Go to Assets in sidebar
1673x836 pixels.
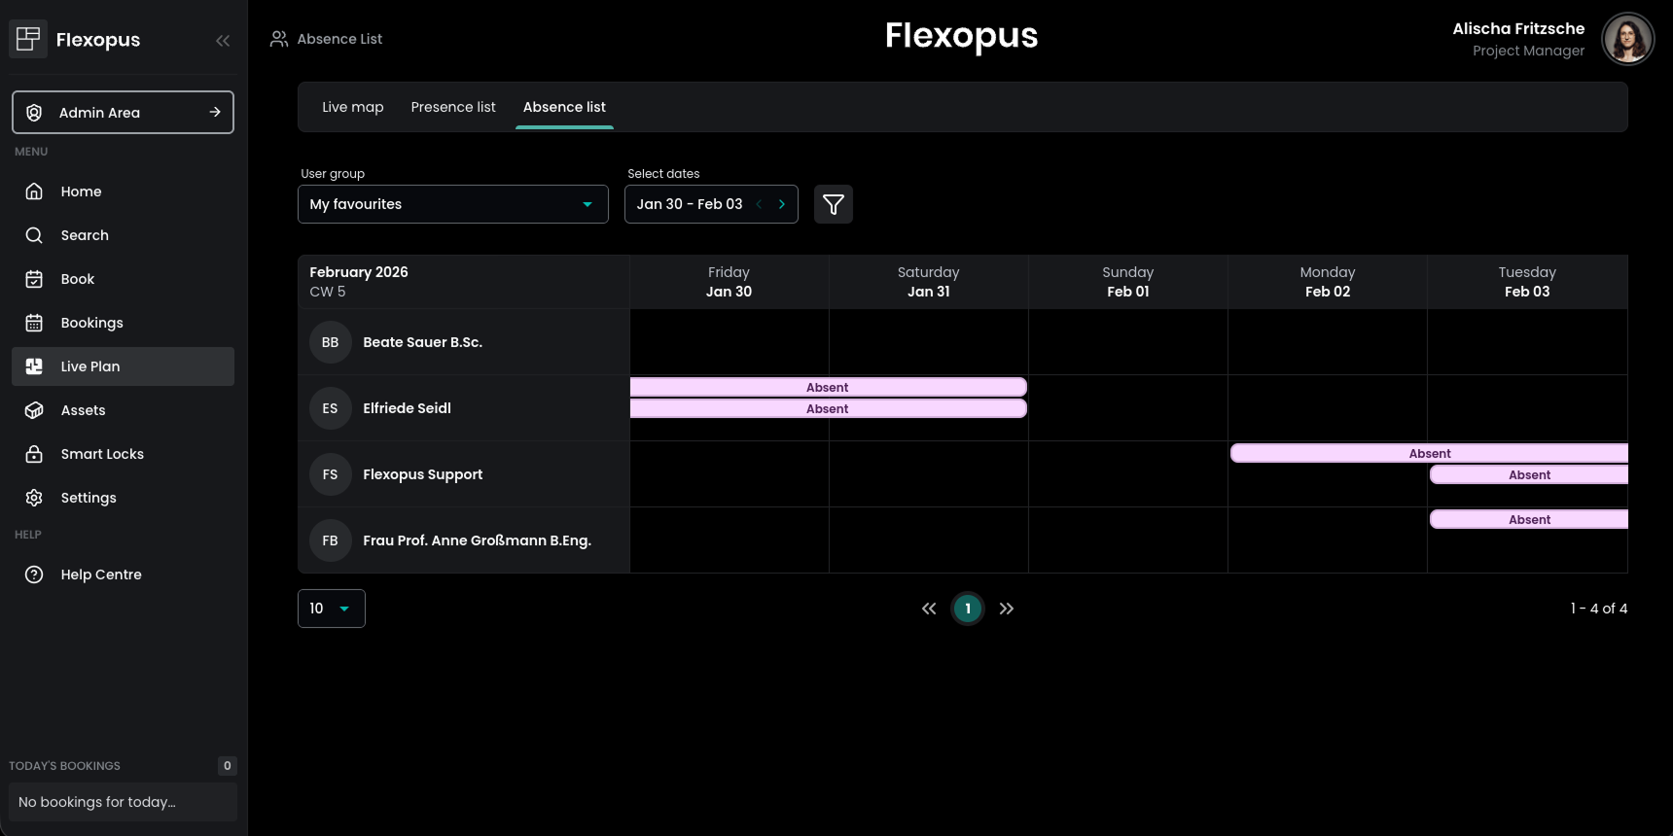point(83,410)
